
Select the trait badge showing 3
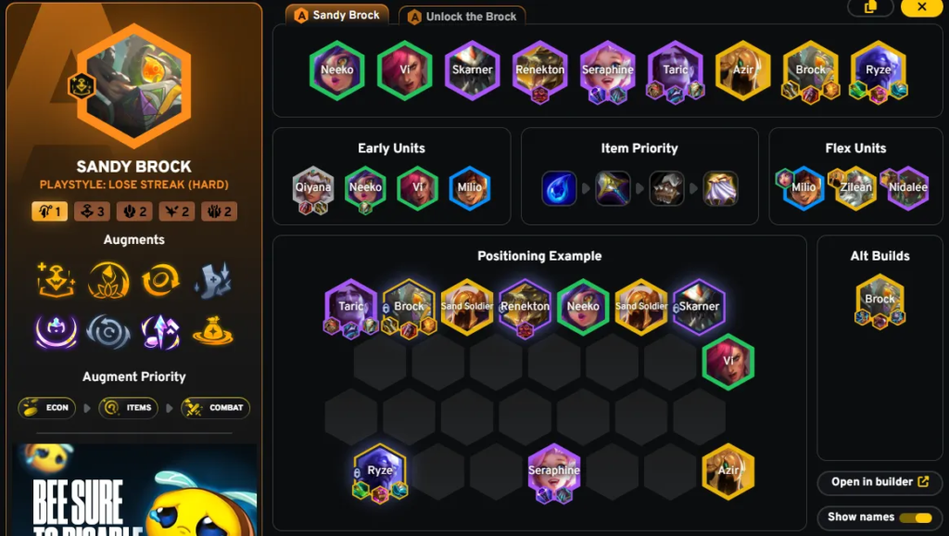92,211
